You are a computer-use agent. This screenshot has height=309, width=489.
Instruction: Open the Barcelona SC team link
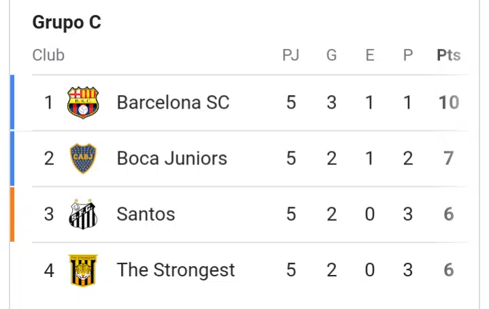173,103
